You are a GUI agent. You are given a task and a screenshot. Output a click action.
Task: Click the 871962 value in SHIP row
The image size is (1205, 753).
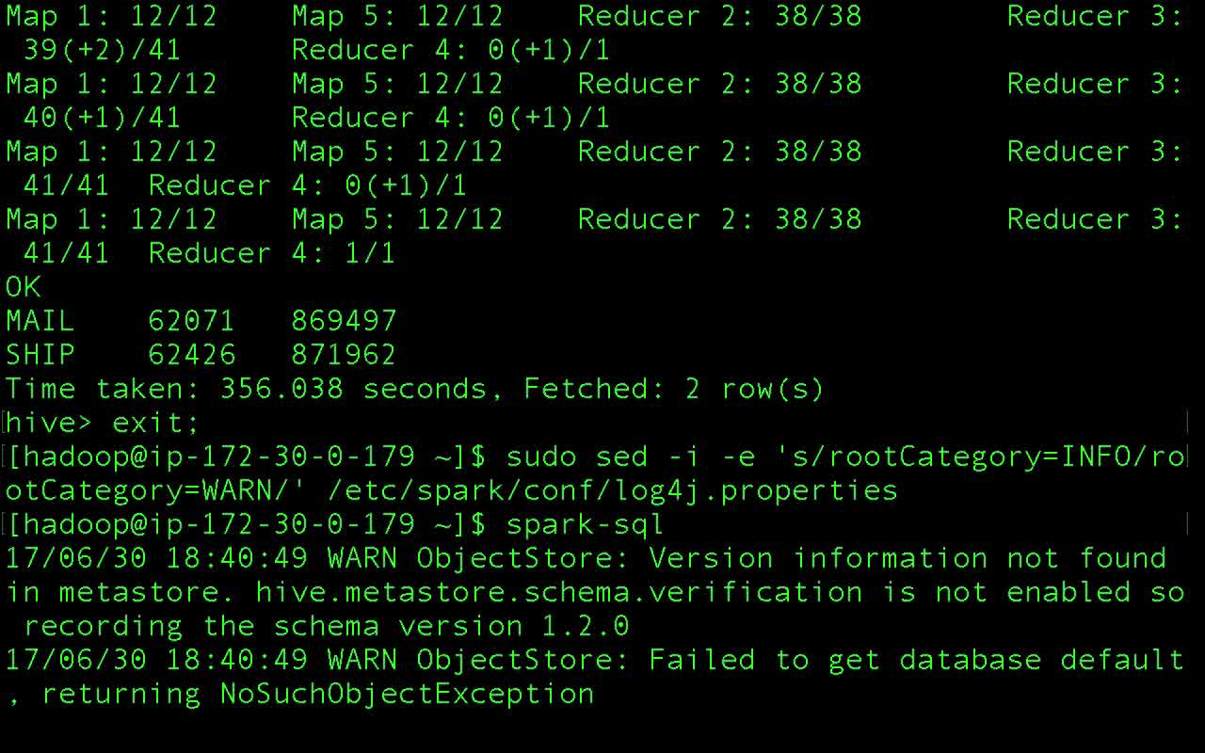coord(344,355)
